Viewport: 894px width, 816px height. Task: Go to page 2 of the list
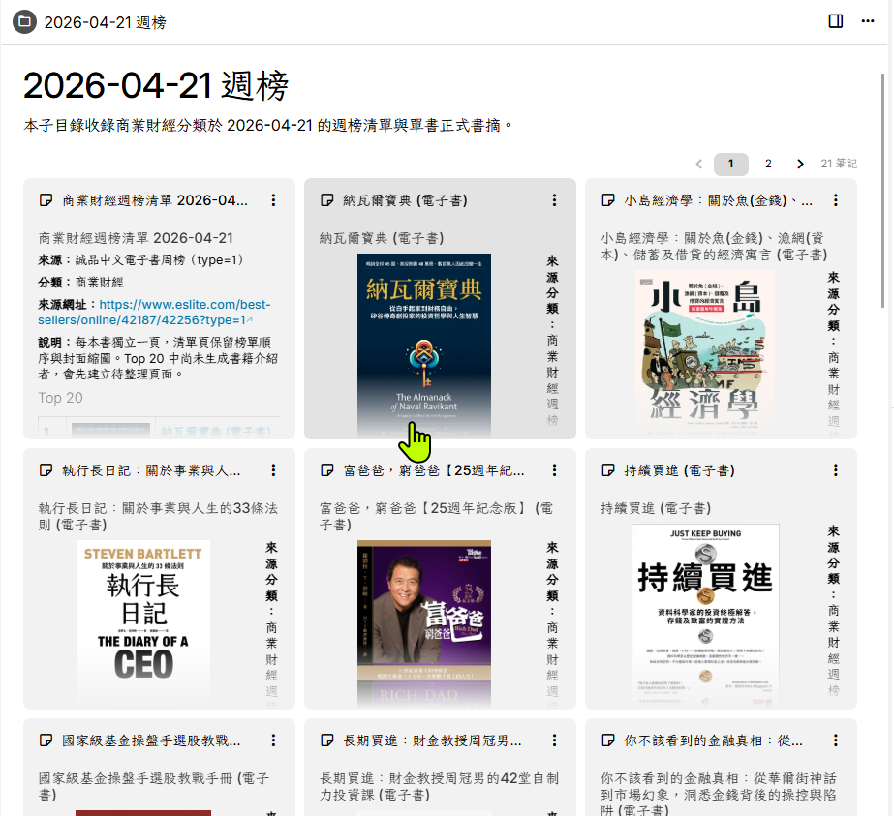point(768,164)
